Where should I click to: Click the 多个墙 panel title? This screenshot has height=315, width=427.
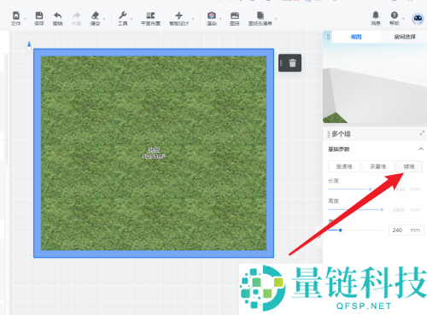[x=341, y=134]
